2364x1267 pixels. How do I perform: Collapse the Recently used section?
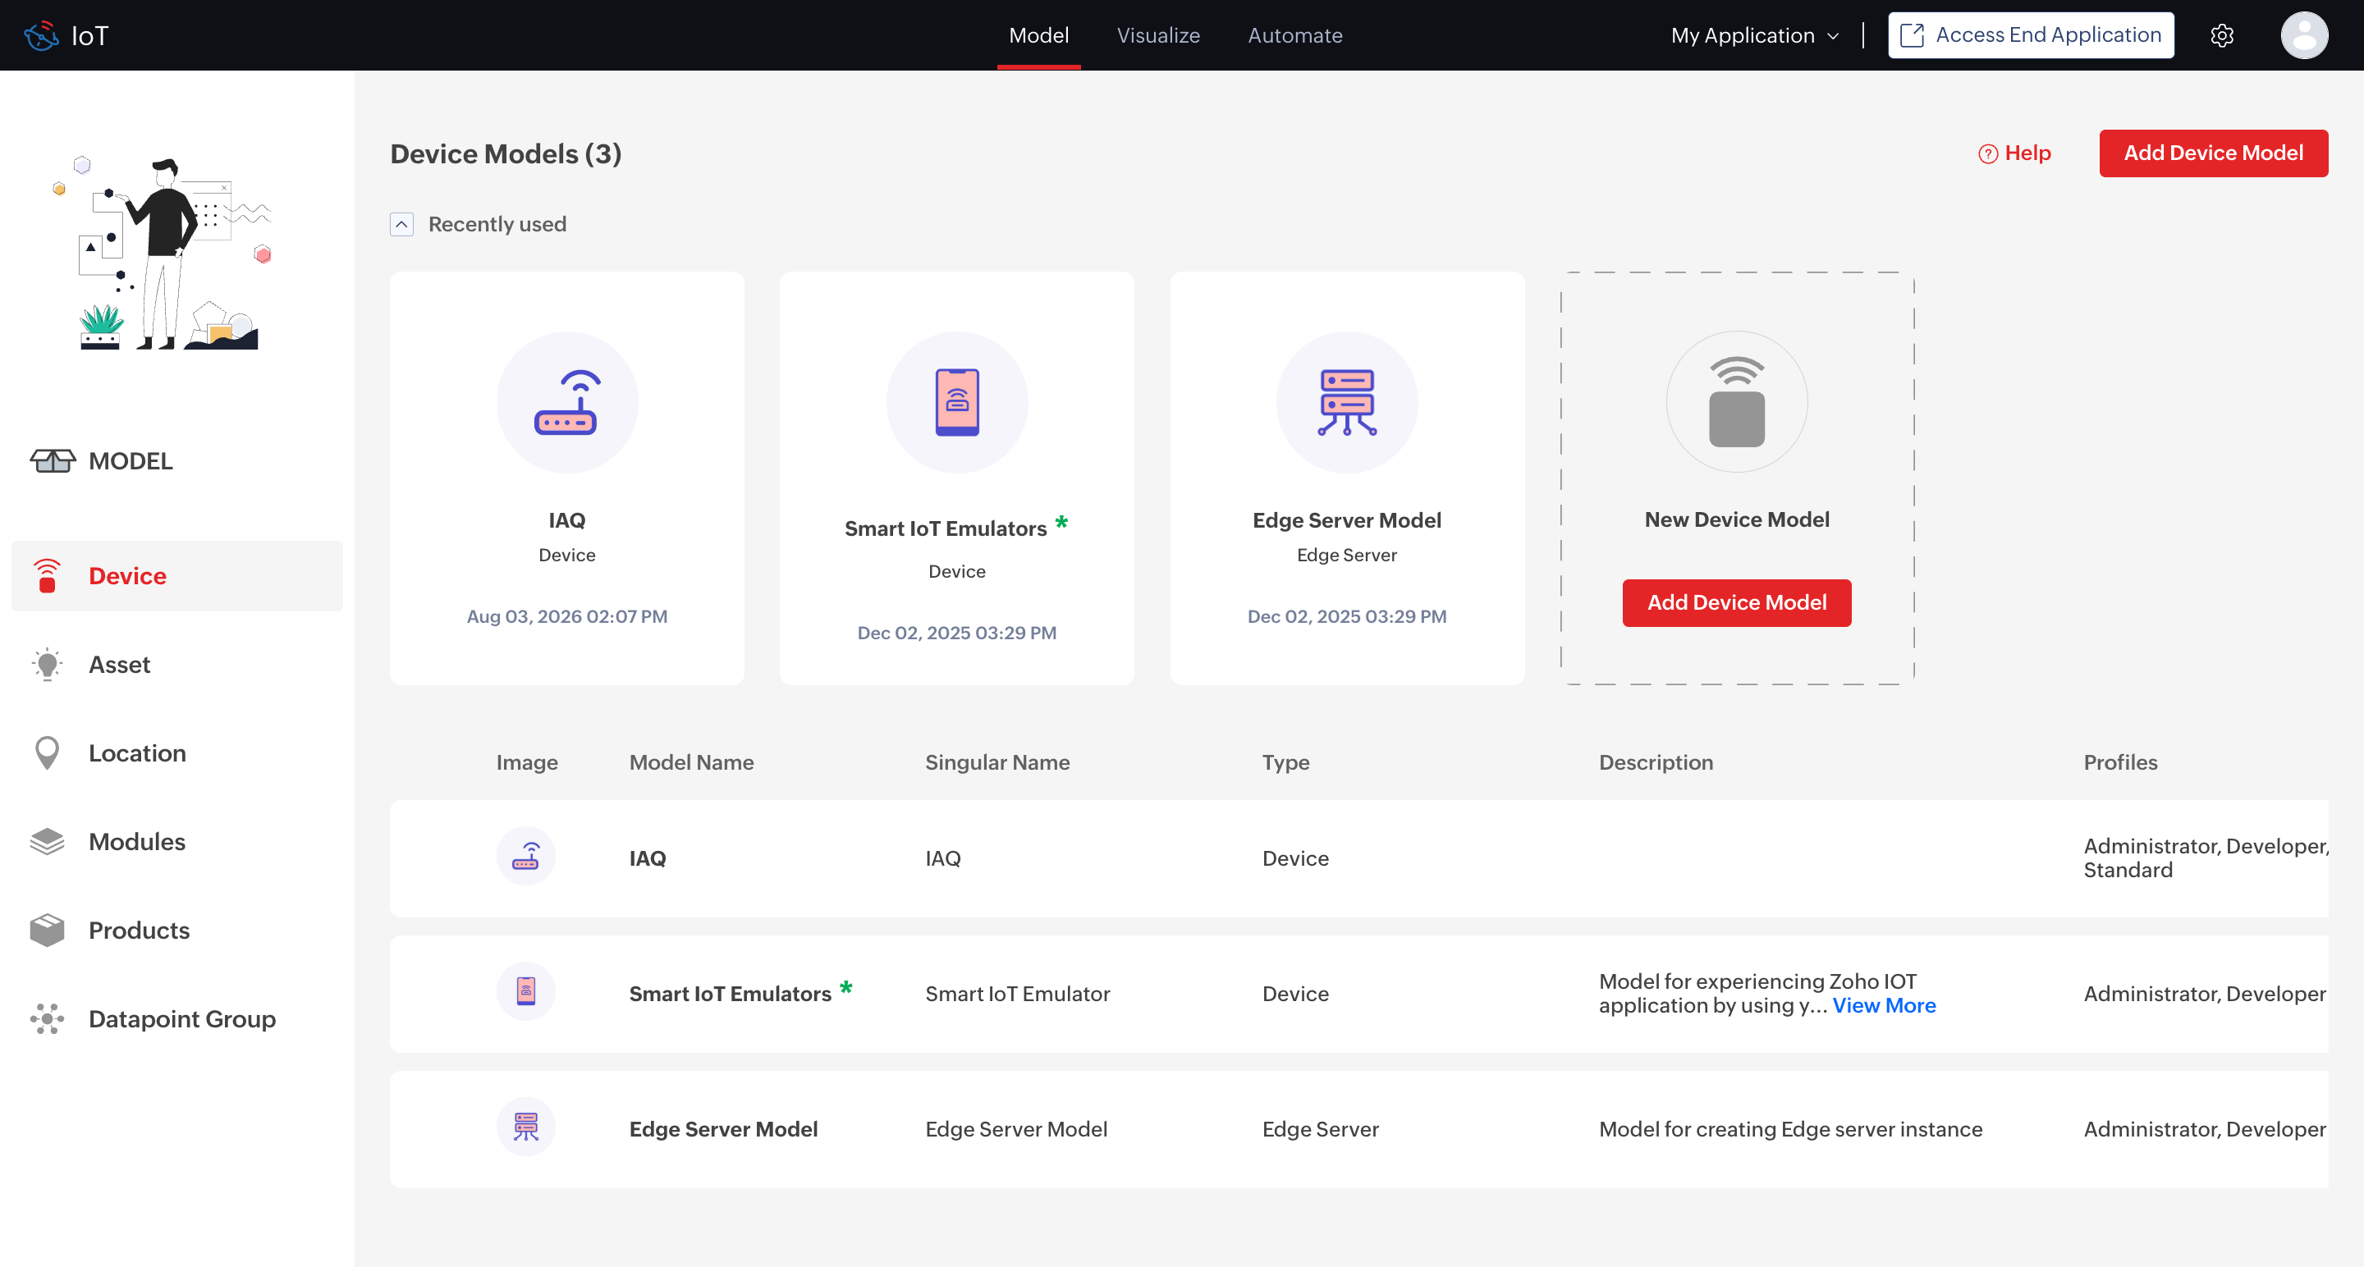(402, 225)
